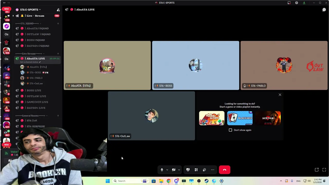Join AboATA☆SQUAD voice channel
This screenshot has width=329, height=185.
click(x=37, y=29)
